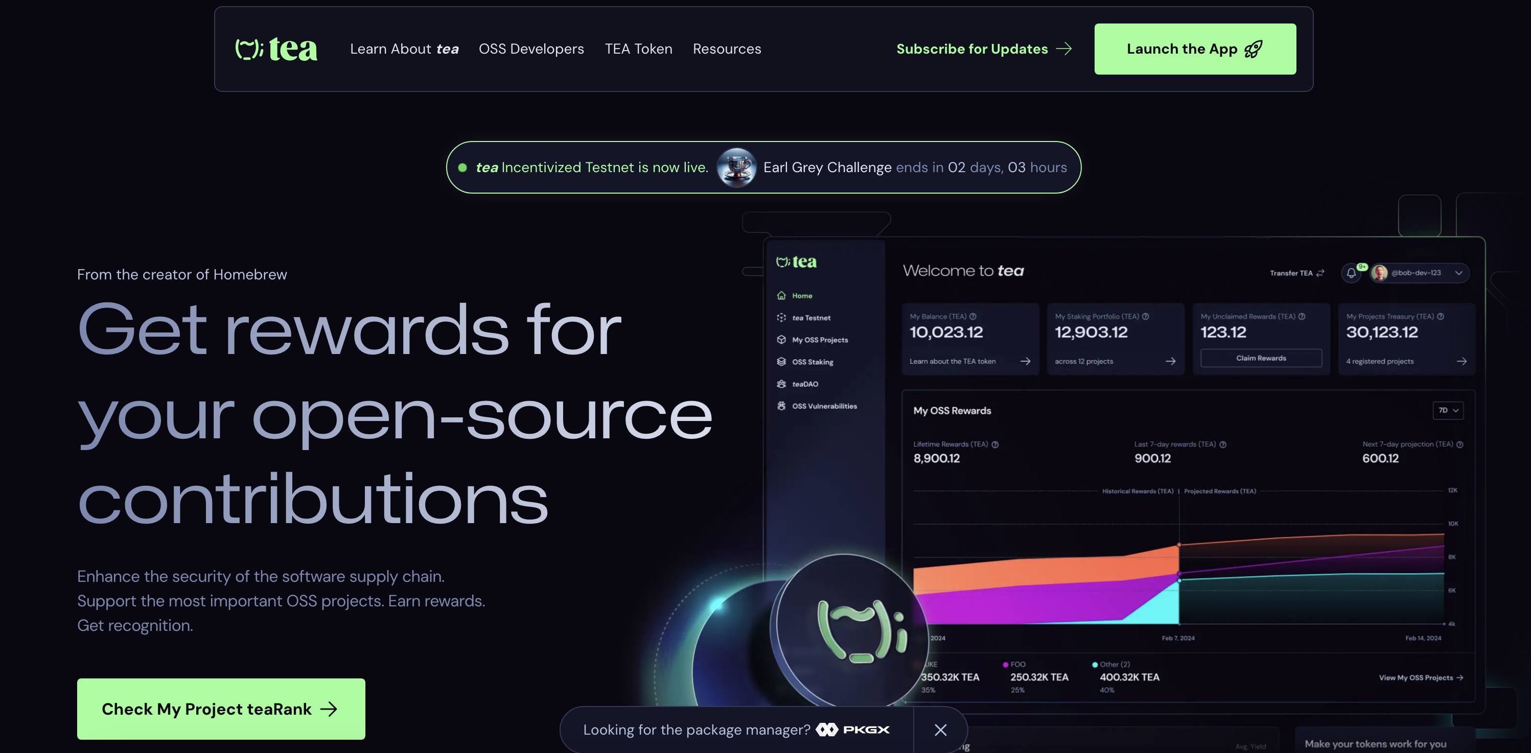The height and width of the screenshot is (753, 1531).
Task: Open the Resources nav menu
Action: click(726, 50)
